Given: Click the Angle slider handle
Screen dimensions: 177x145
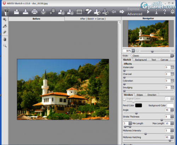Looking at the screenshot, I should coord(136,113).
